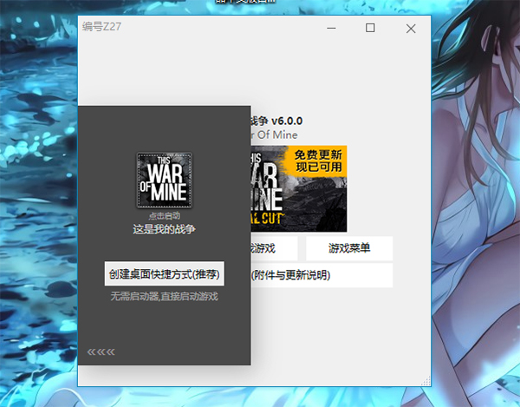Open the This War of Mine Final Cut banner

point(299,188)
